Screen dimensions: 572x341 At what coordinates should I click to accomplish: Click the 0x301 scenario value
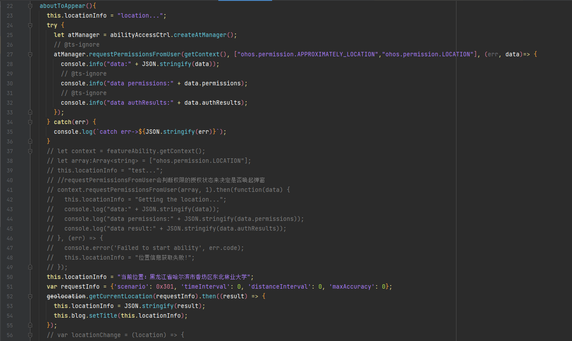(165, 286)
